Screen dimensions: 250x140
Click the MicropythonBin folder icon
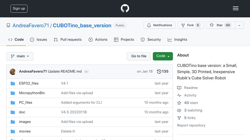pyautogui.click(x=13, y=93)
